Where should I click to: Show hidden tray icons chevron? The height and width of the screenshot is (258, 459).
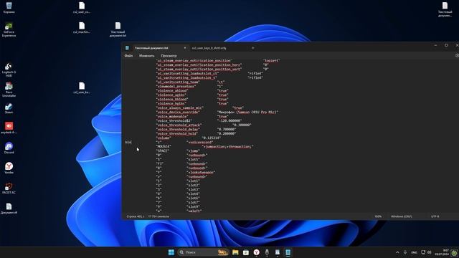397,252
